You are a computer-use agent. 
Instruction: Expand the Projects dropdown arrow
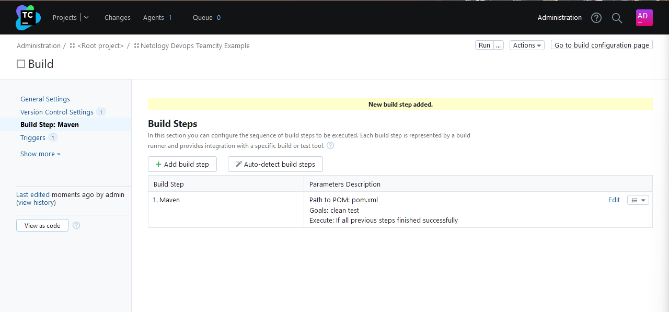pos(86,17)
